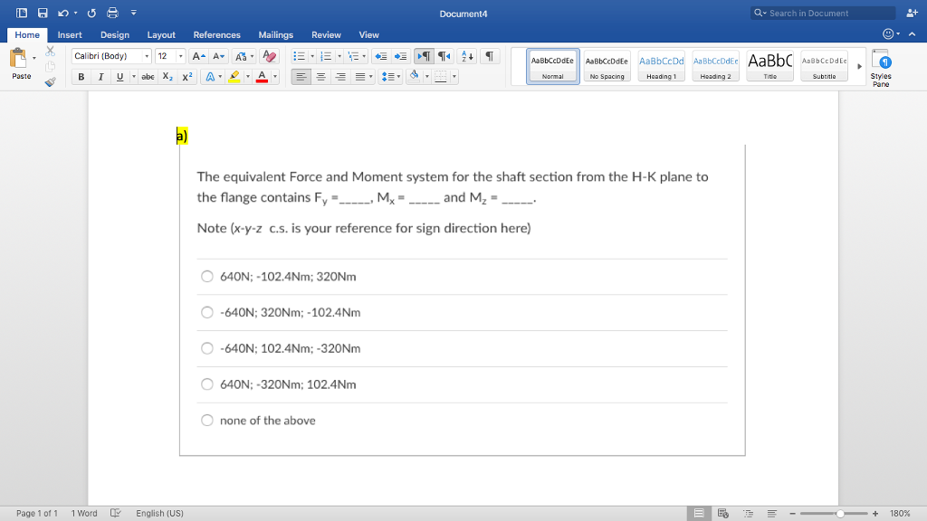Viewport: 927px width, 521px height.
Task: Click the Format Painter brush icon
Action: coord(51,82)
